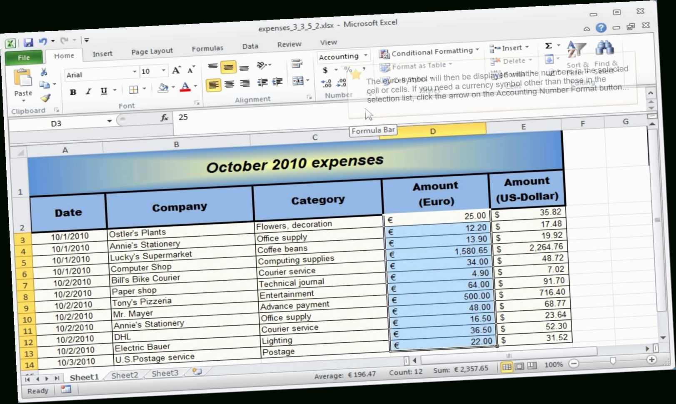676x404 pixels.
Task: Click the Save icon in quick access toolbar
Action: [28, 42]
